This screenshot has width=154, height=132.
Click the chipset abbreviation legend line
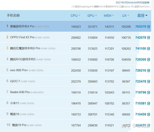[111, 7]
